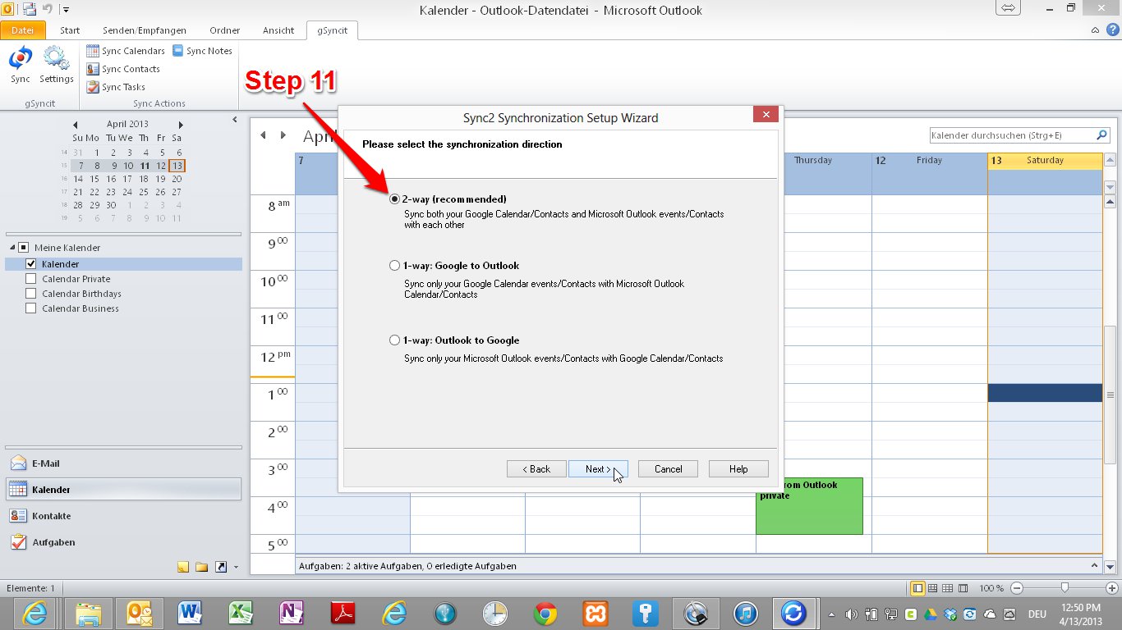1122x630 pixels.
Task: Open the Senden/Empfangen ribbon tab
Action: tap(145, 30)
